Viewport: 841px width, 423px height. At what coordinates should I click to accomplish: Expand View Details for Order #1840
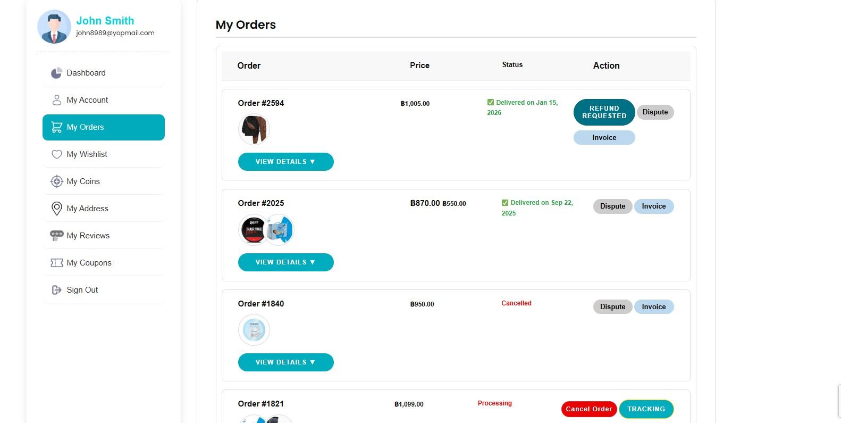point(285,362)
